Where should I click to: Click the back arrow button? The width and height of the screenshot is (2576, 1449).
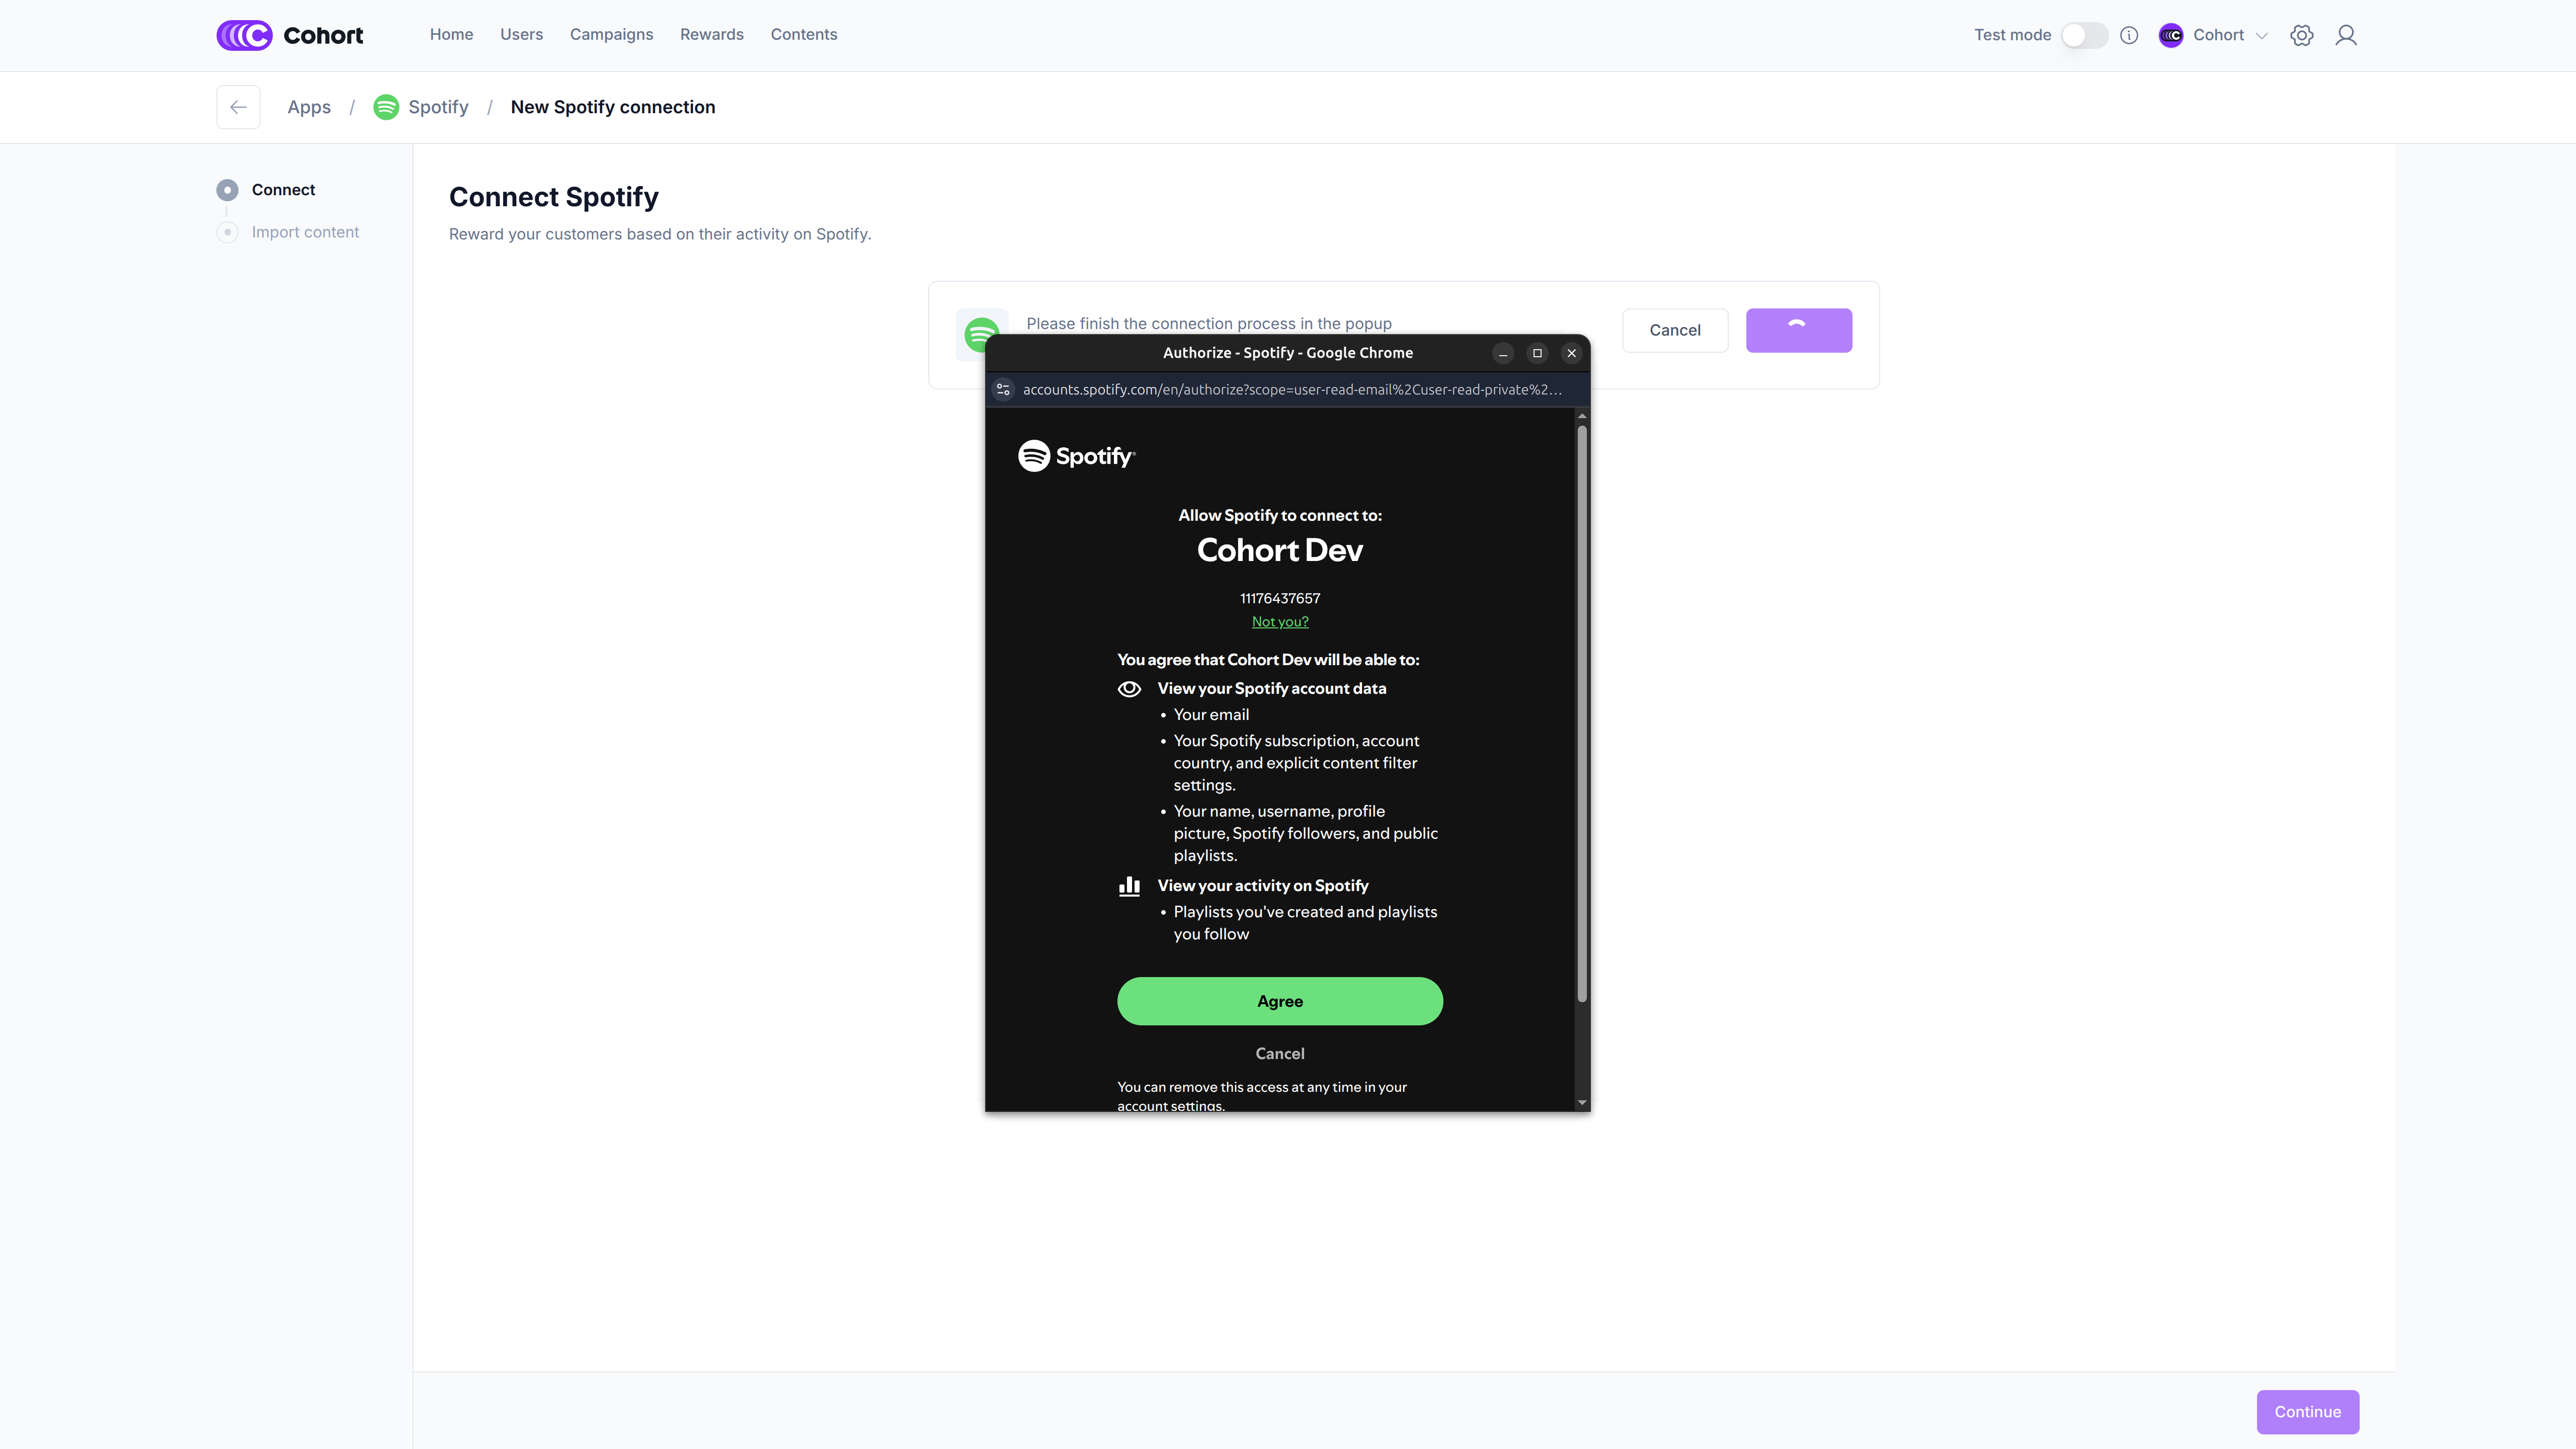pyautogui.click(x=238, y=107)
